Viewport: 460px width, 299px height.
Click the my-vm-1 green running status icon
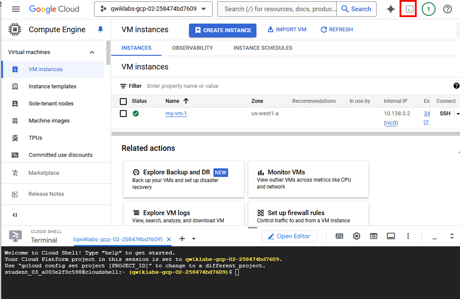pyautogui.click(x=136, y=113)
